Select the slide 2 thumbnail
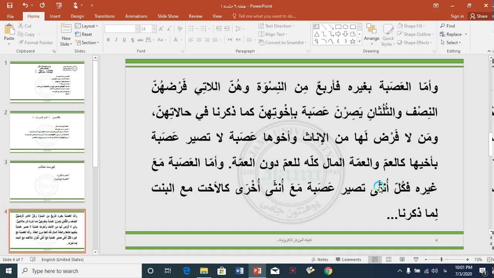The height and width of the screenshot is (278, 494). click(x=47, y=132)
